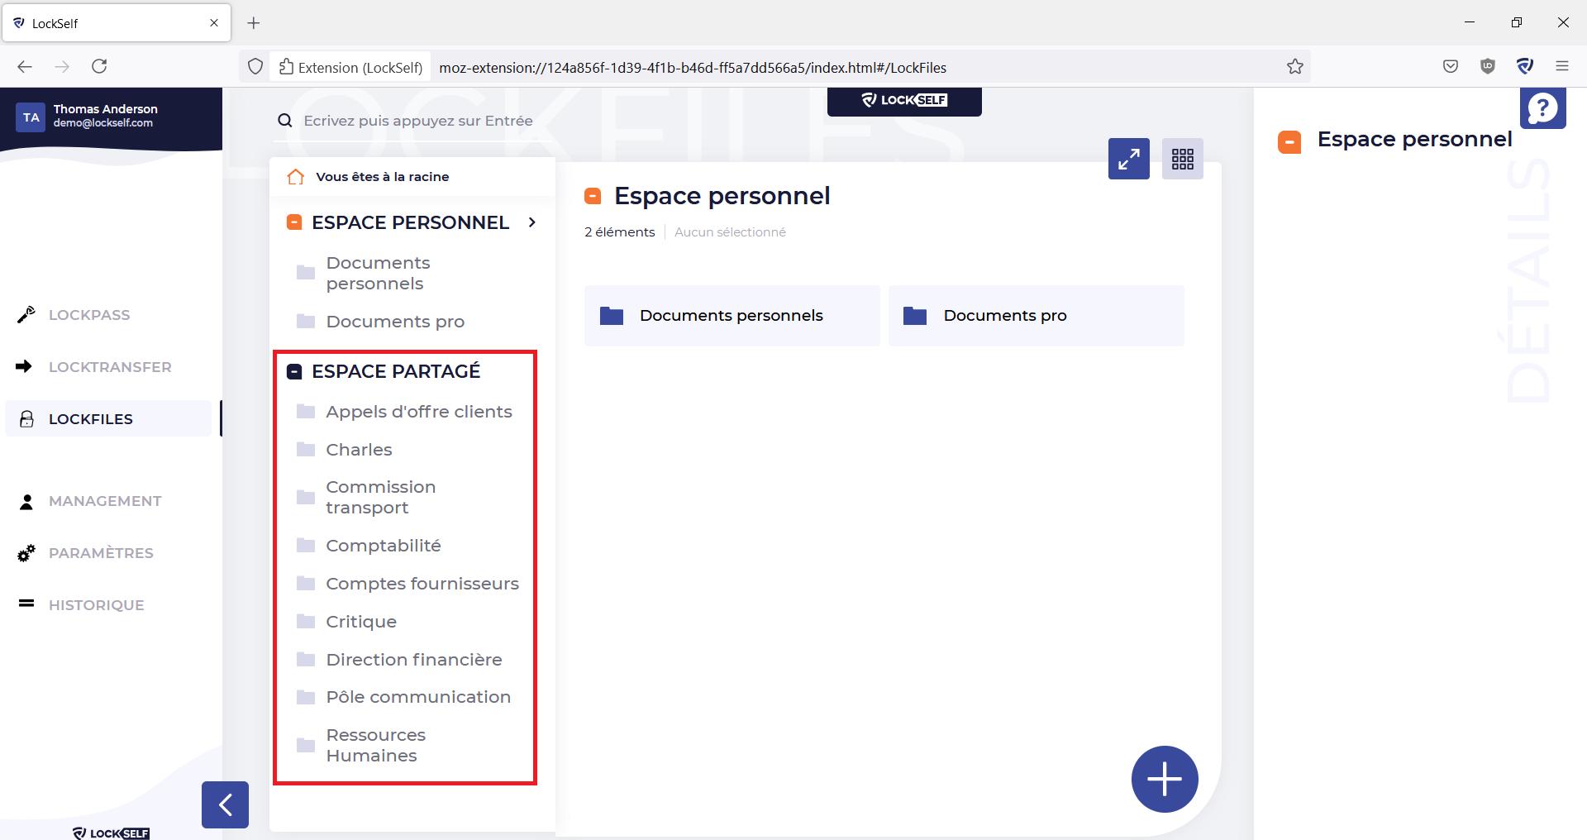
Task: Click the LockSelf logo banner at top
Action: pos(904,101)
